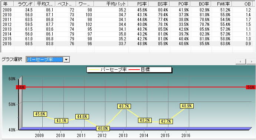This screenshot has width=256, height=140.
Task: Open the グラフ選択 dropdown arrow
Action: [x=66, y=60]
